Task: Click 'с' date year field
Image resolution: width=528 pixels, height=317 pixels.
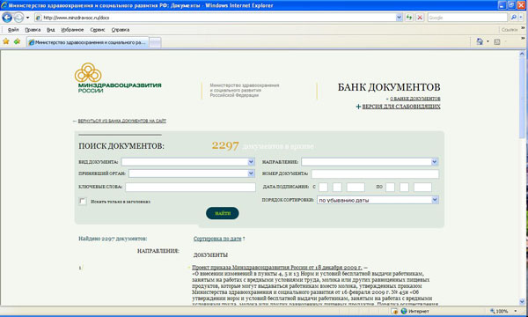Action: pos(356,187)
